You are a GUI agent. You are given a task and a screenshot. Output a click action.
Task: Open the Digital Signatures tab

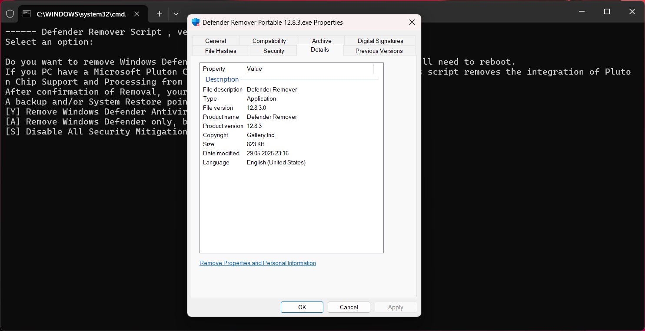tap(380, 41)
